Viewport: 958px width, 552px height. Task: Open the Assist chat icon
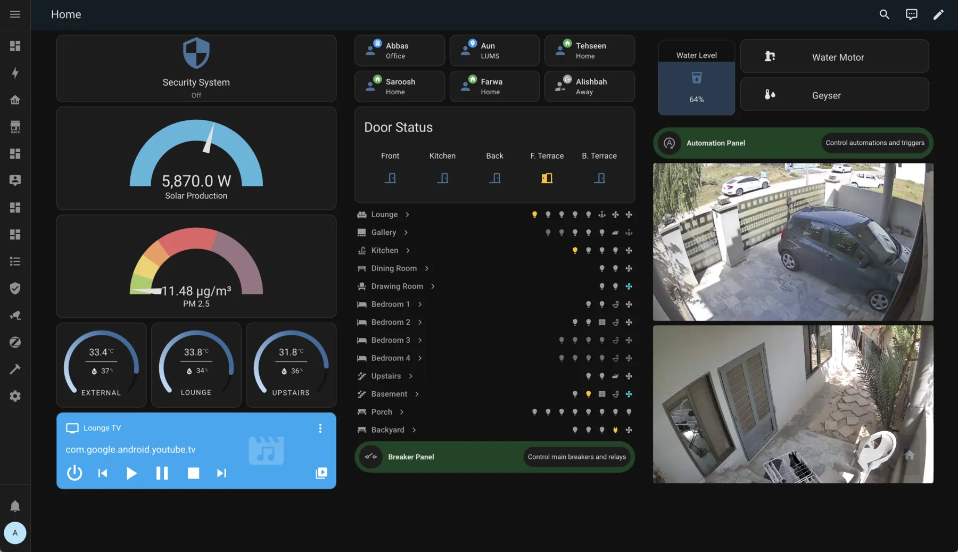coord(912,14)
